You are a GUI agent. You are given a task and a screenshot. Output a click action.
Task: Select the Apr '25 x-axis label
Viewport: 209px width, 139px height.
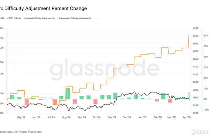(187, 117)
